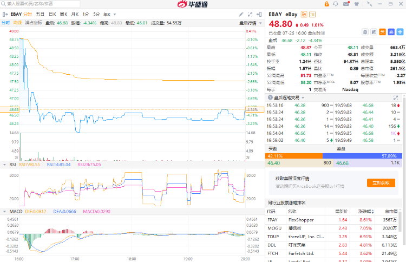Switch to the 分时 chart tab
The image size is (406, 262).
click(28, 14)
